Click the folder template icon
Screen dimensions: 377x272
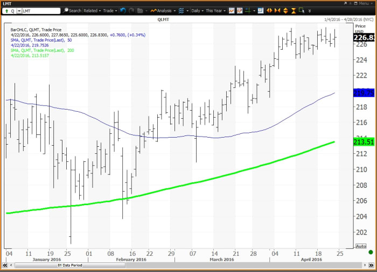(x=140, y=11)
